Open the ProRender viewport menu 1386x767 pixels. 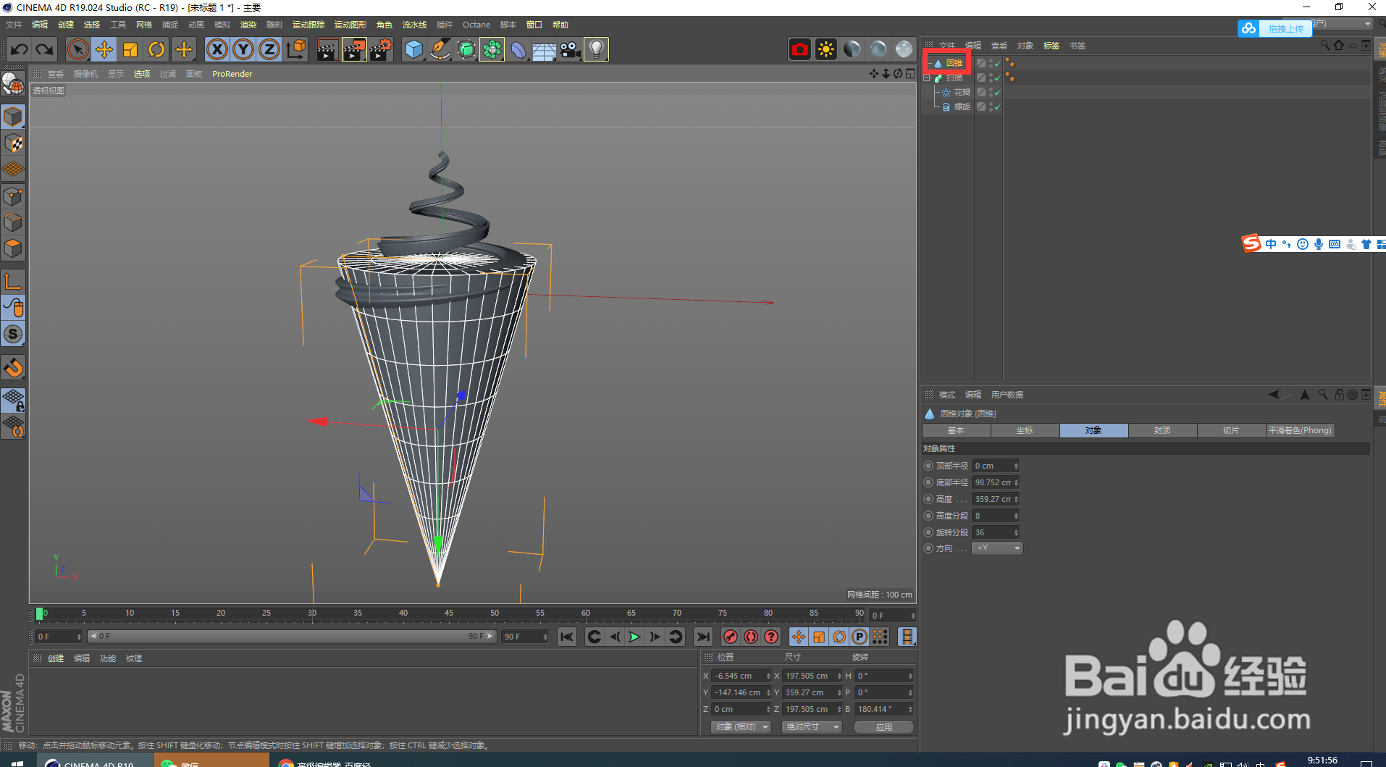click(232, 74)
